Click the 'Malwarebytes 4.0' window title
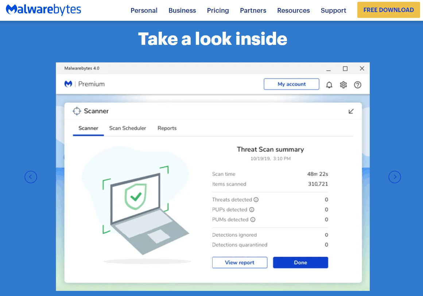 click(82, 69)
